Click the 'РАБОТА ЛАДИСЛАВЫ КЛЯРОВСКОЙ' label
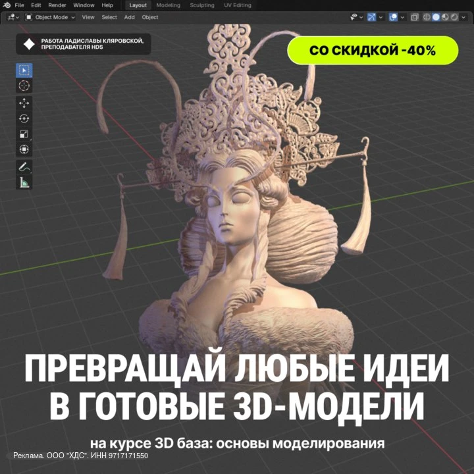The width and height of the screenshot is (474, 474). 92,41
